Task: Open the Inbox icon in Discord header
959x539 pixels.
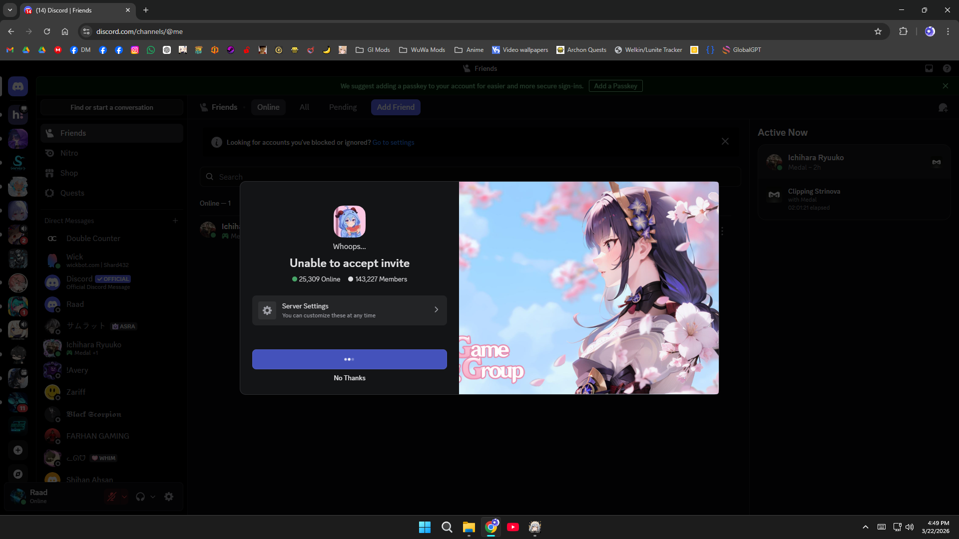Action: click(x=929, y=68)
